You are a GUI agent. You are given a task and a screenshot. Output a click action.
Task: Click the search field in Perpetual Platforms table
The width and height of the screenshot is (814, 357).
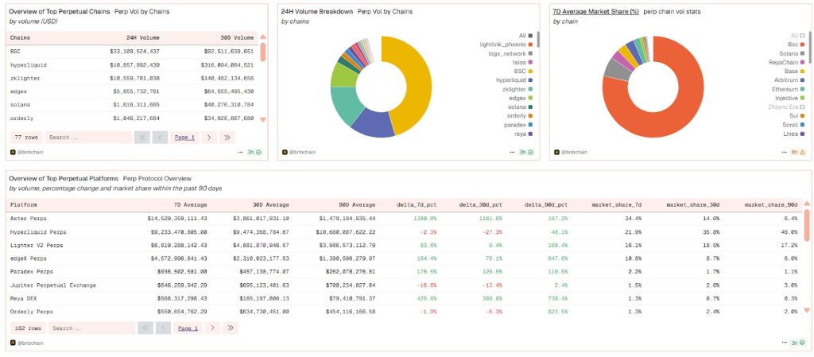[x=91, y=328]
